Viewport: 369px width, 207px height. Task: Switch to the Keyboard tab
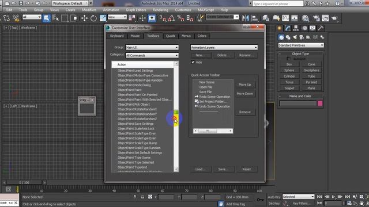tap(116, 36)
